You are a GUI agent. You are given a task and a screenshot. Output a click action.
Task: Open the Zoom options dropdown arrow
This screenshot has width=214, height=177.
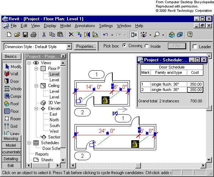click(x=163, y=35)
